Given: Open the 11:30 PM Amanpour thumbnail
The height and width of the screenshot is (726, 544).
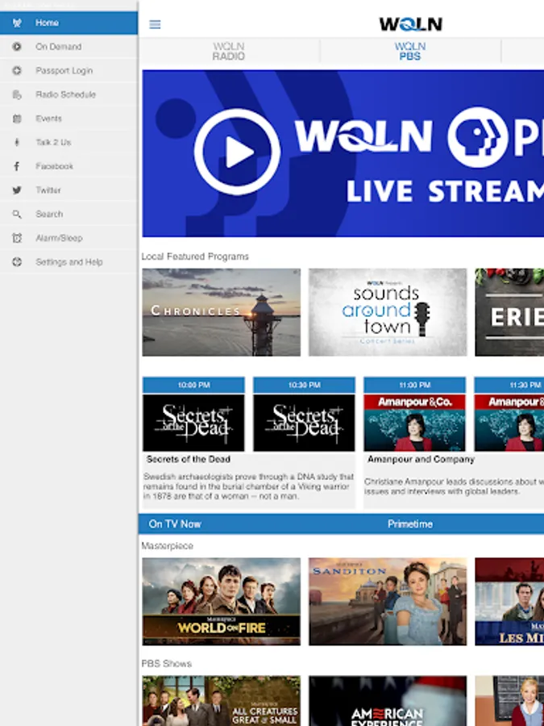Looking at the screenshot, I should coord(509,423).
